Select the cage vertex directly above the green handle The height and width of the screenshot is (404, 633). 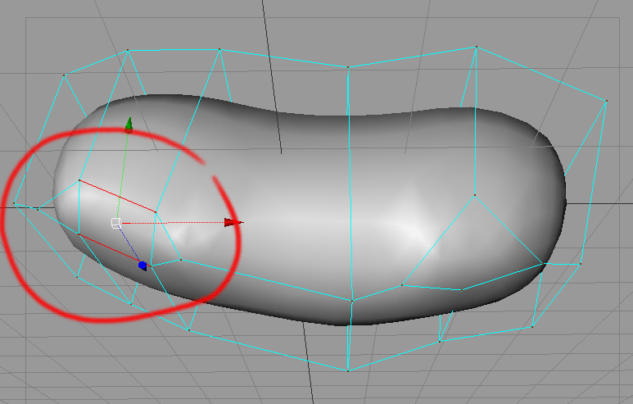pyautogui.click(x=128, y=51)
